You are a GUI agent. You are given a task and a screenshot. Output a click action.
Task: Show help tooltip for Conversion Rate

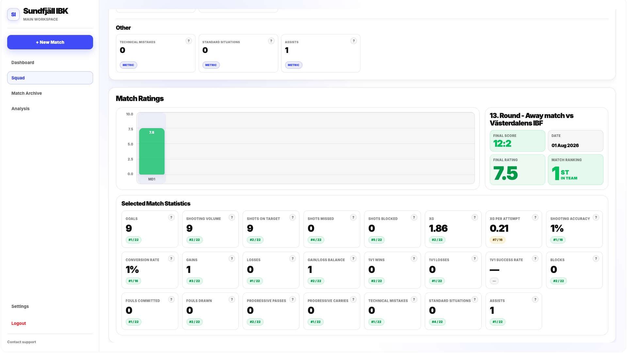click(171, 259)
